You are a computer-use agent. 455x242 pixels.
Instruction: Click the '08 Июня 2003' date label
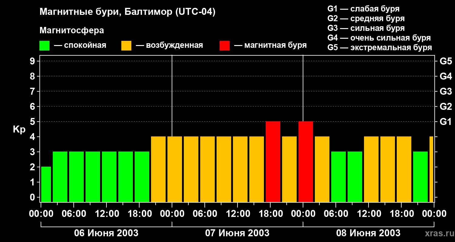[368, 233]
